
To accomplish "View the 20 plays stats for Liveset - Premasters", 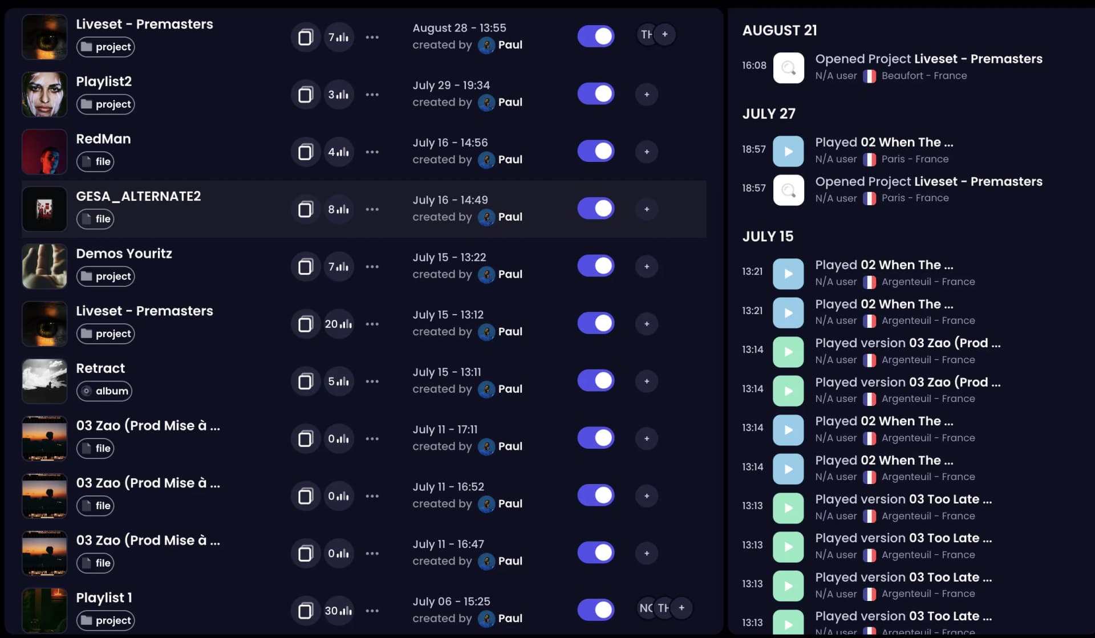I will pyautogui.click(x=339, y=324).
